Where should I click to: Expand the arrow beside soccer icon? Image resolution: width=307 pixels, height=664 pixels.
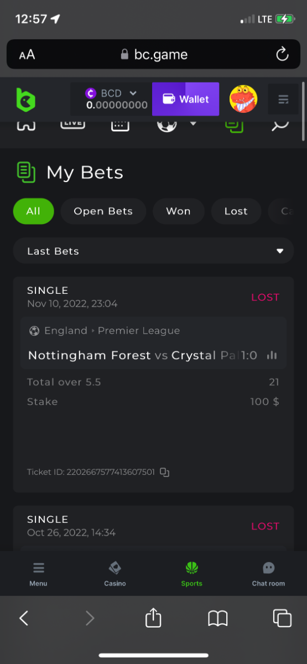click(x=193, y=124)
